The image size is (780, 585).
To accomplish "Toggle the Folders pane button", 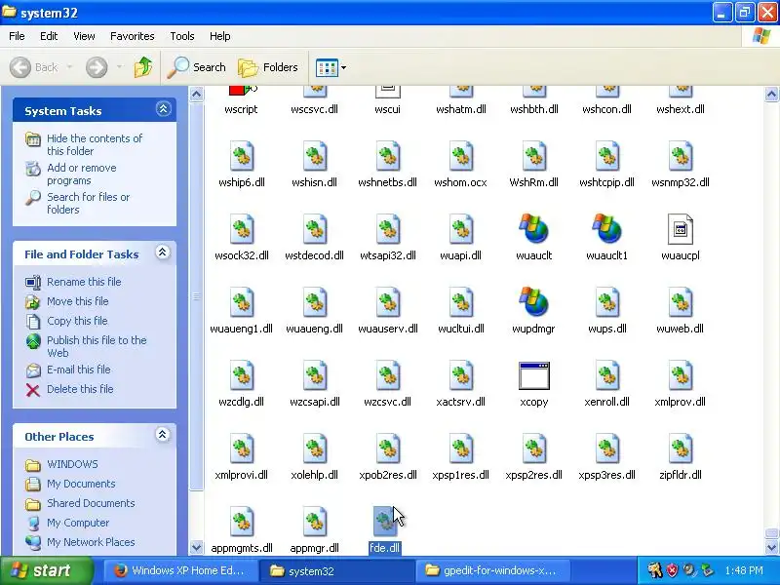I will click(x=267, y=67).
